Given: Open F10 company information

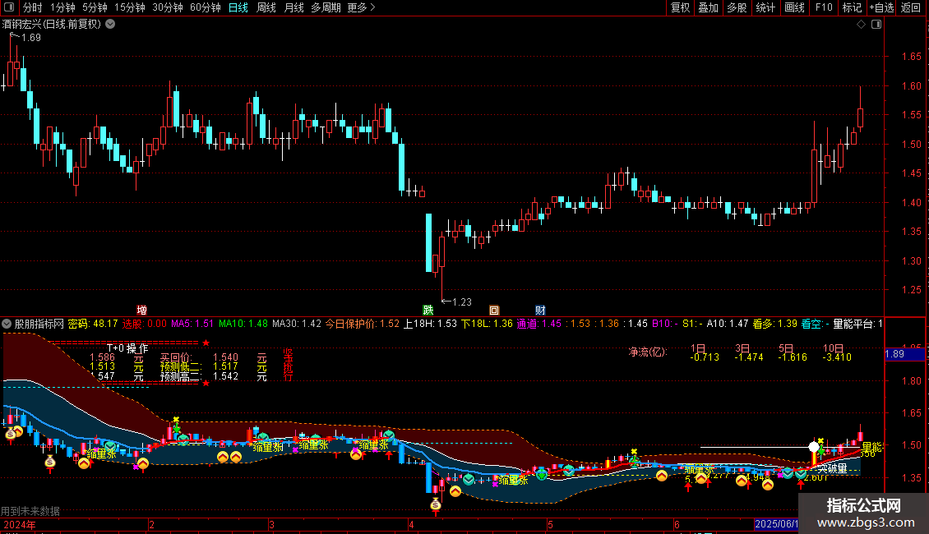Looking at the screenshot, I should (824, 7).
